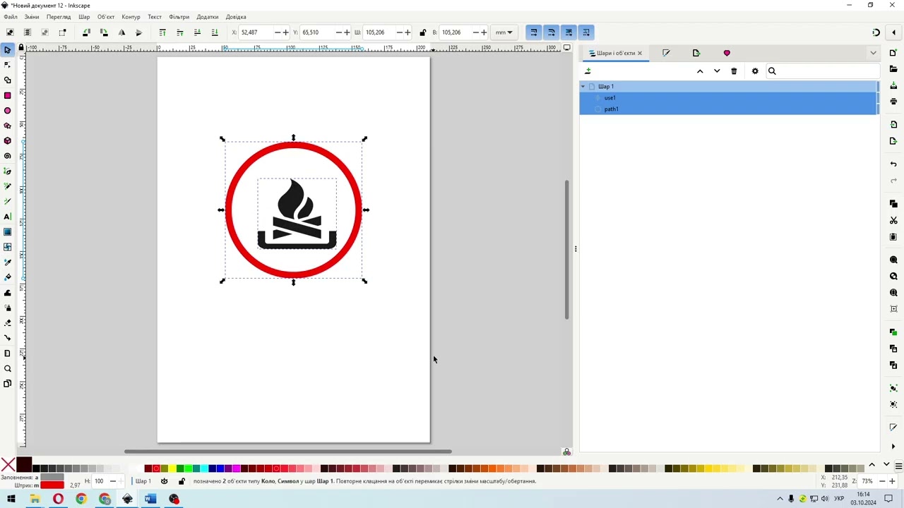The image size is (904, 508).
Task: Increase X position with plus button
Action: 285,32
